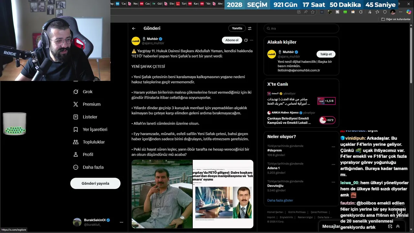414x233 pixels.
Task: Switch to the 'Elle' browser tab
Action: pos(169,4)
